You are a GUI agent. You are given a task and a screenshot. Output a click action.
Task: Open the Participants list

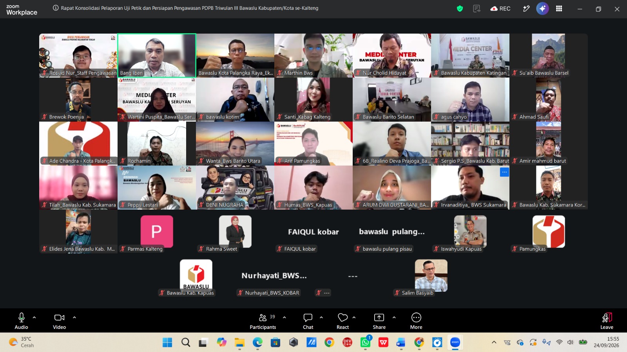[x=263, y=321]
